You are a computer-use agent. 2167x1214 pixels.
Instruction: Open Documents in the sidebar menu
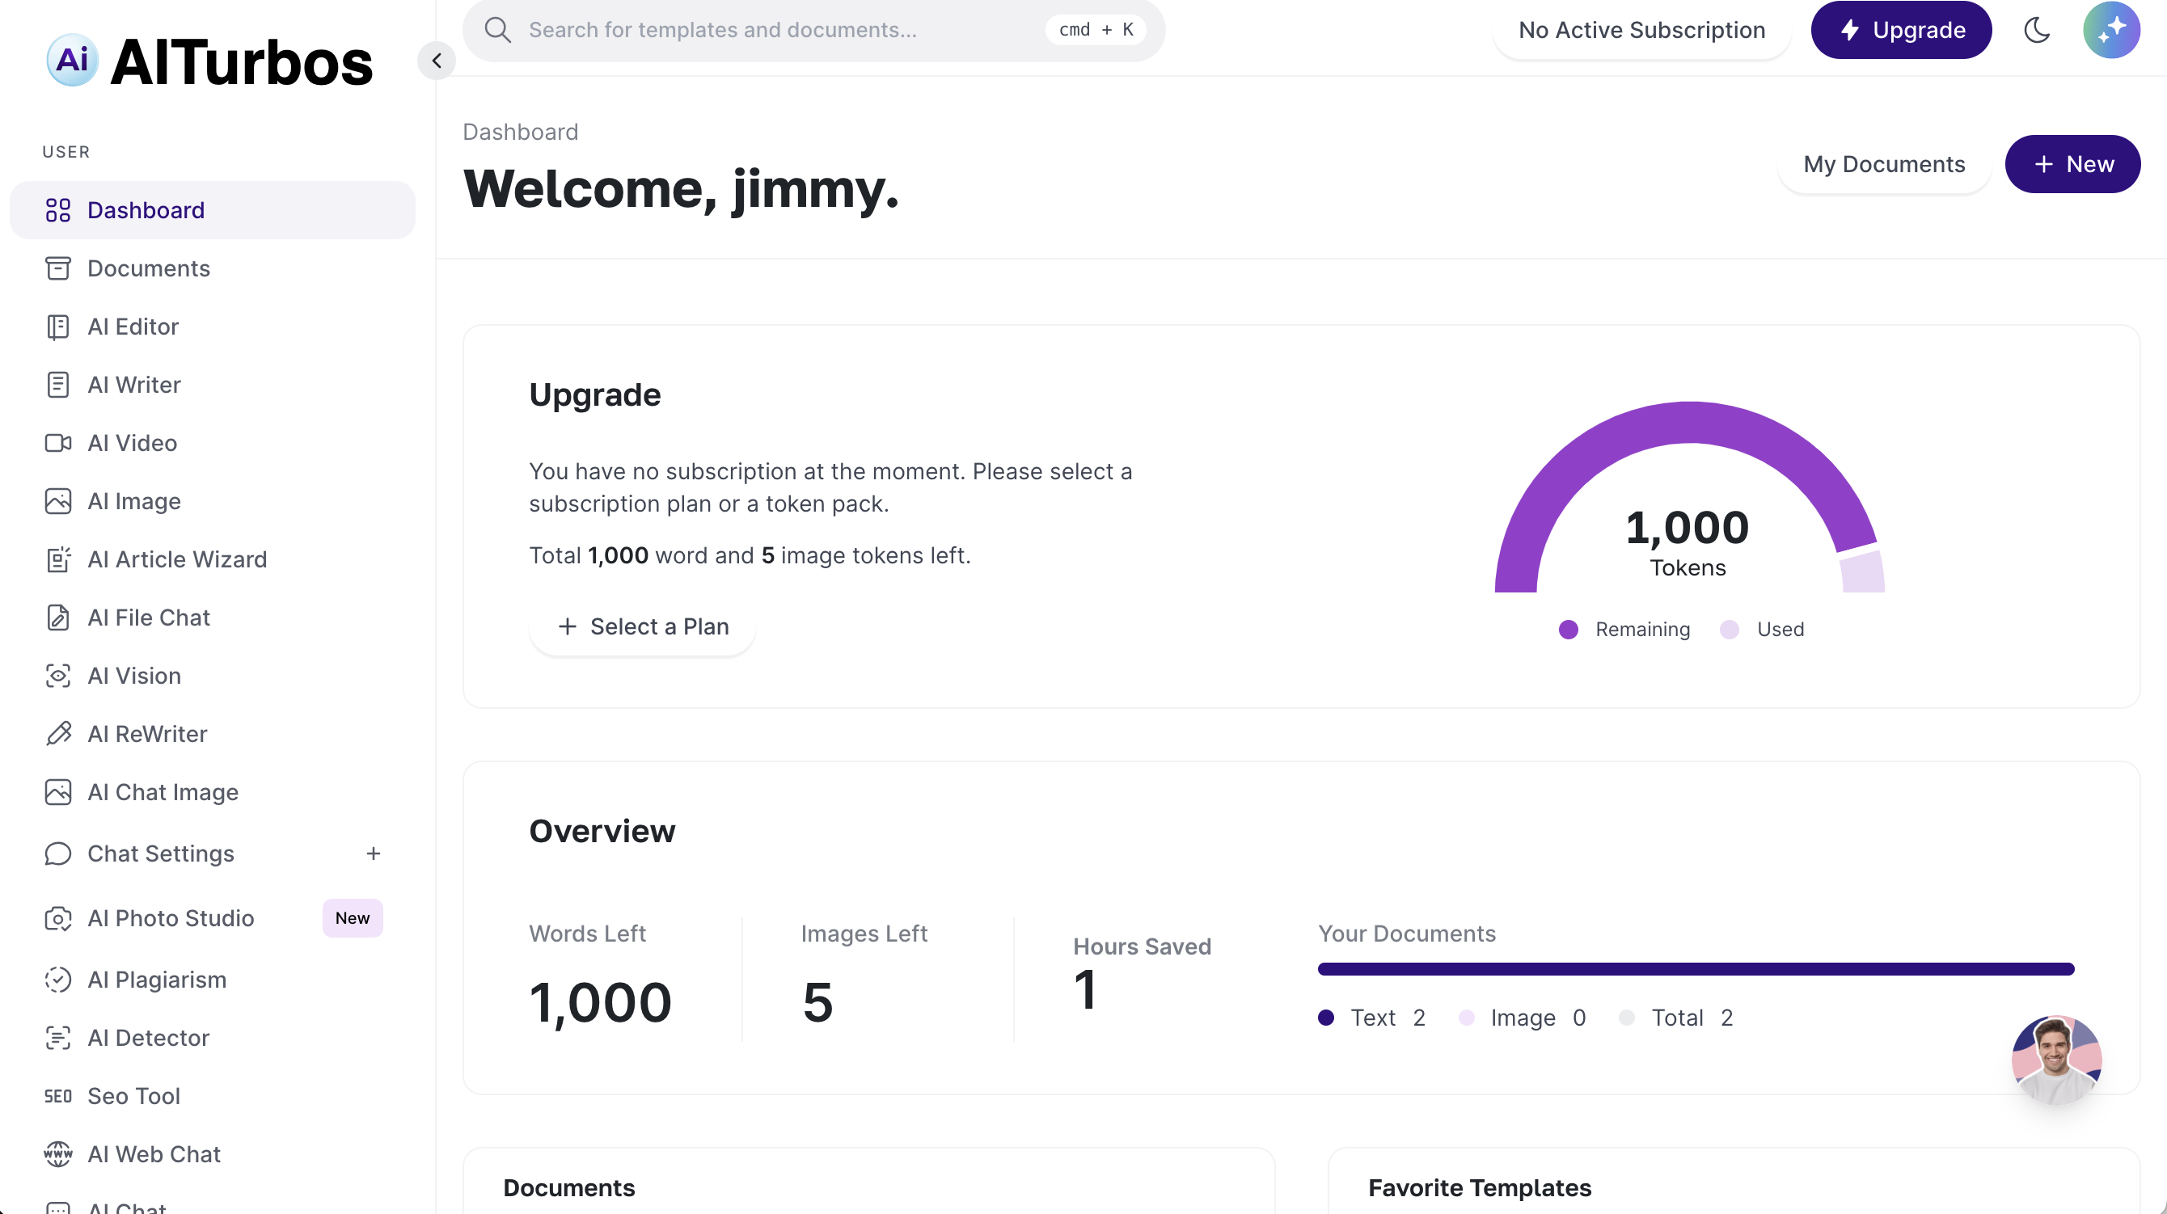tap(148, 268)
